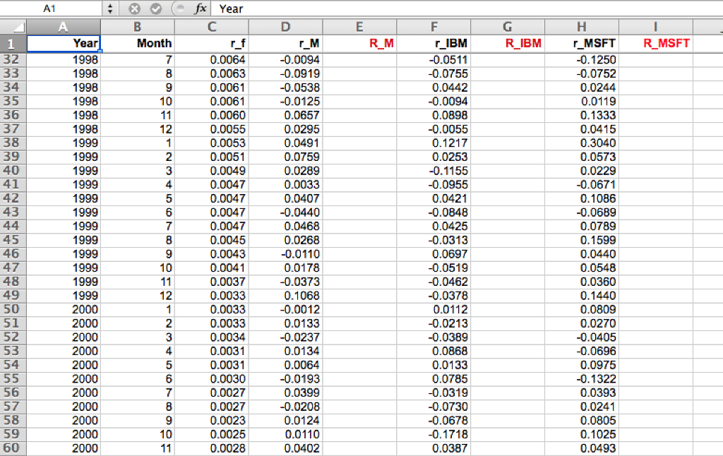Select column A header
Image resolution: width=723 pixels, height=456 pixels.
(64, 26)
